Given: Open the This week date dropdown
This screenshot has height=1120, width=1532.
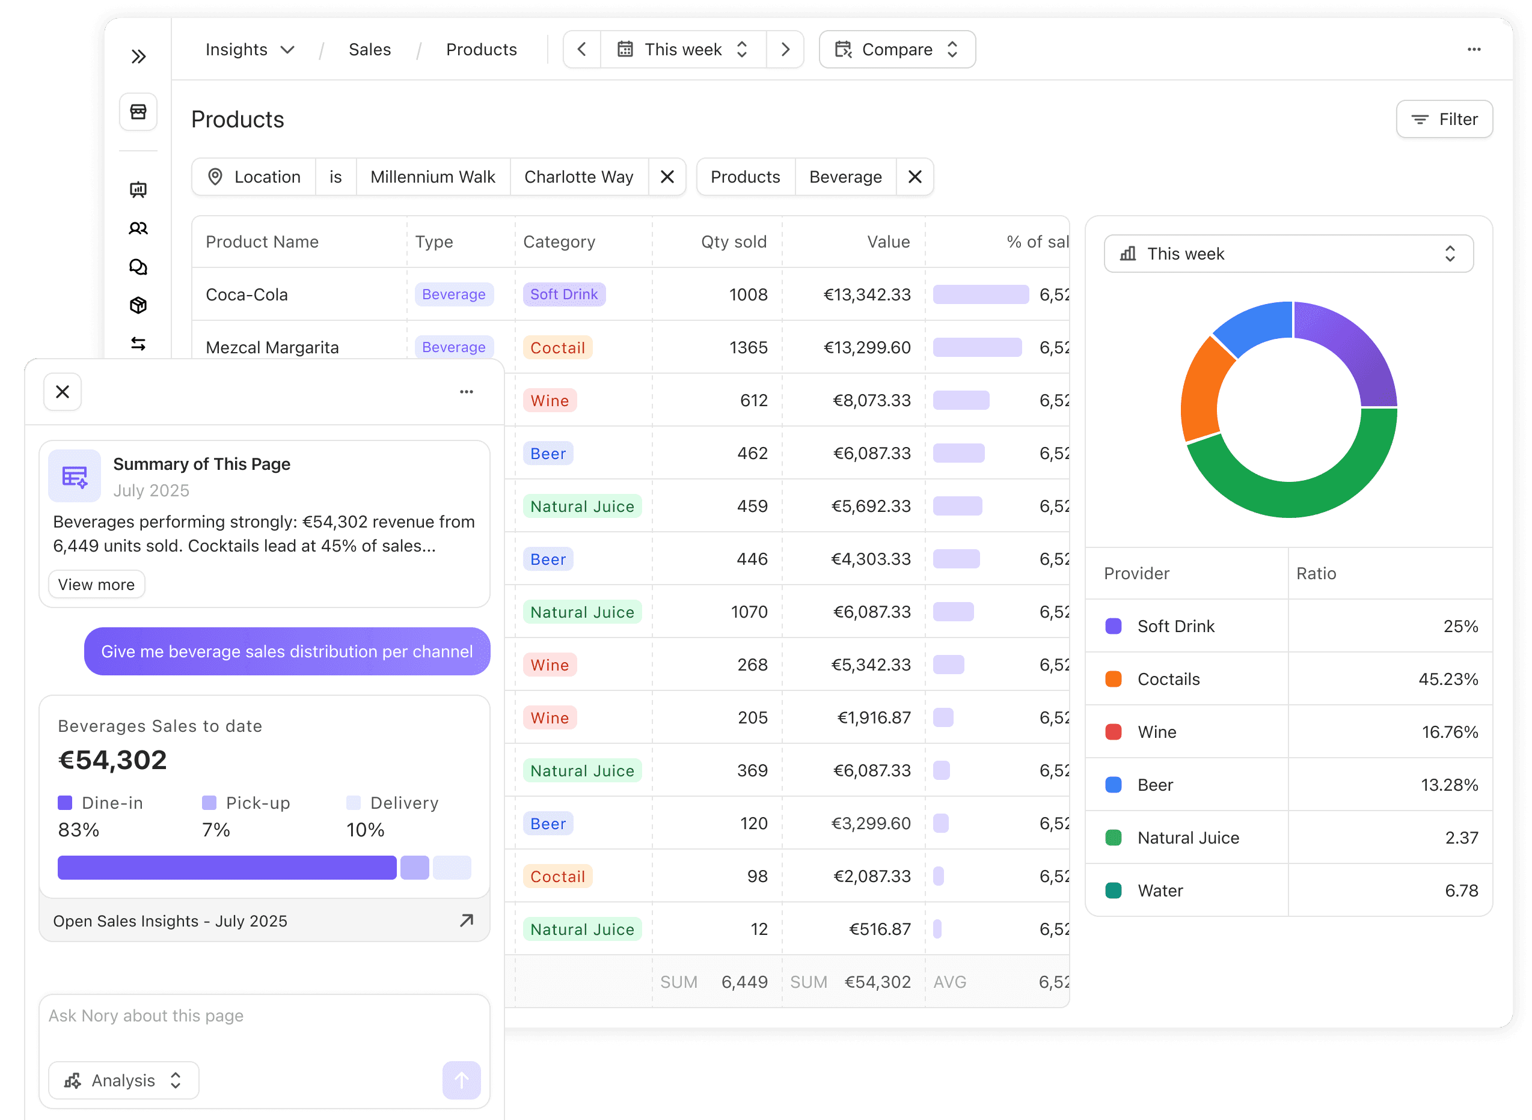Looking at the screenshot, I should pos(683,49).
